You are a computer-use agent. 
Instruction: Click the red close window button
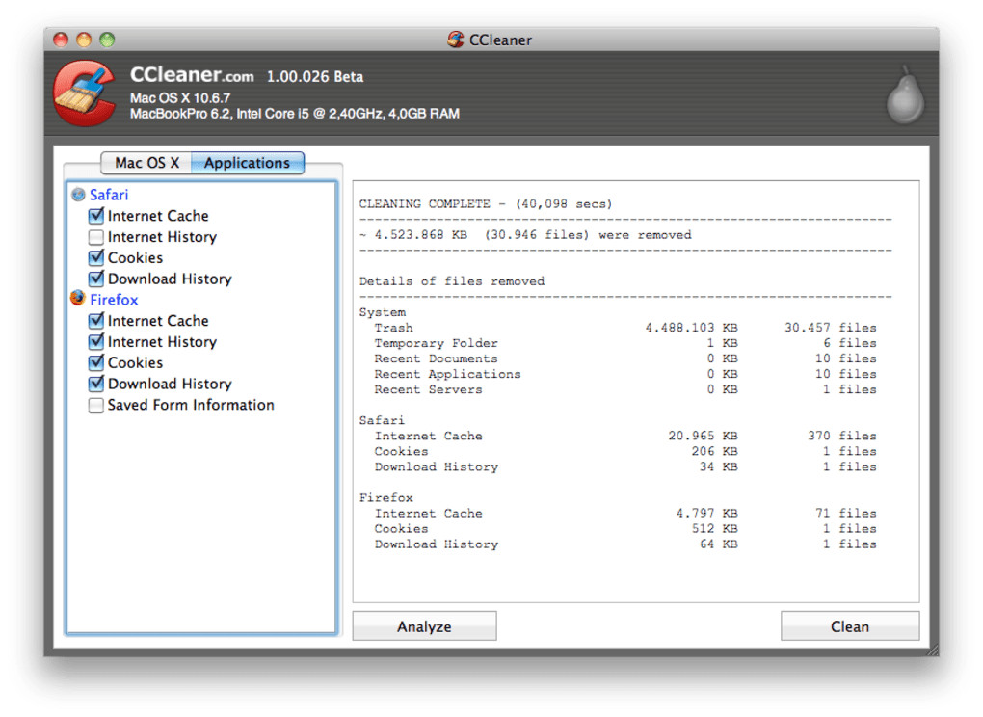[x=61, y=40]
